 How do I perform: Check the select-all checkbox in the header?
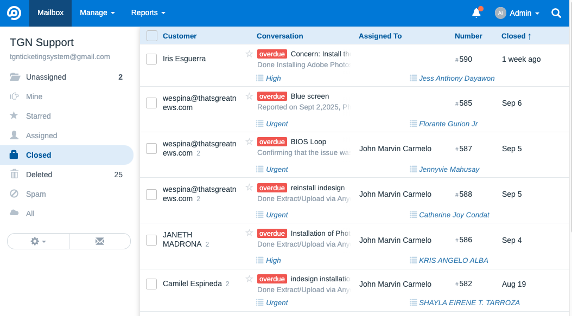(151, 35)
